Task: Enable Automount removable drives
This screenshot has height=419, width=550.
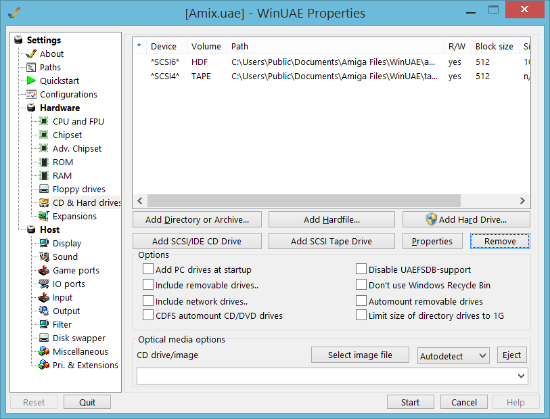Action: 361,301
